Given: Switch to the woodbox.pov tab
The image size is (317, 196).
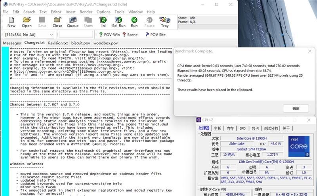Looking at the screenshot, I should 105,43.
